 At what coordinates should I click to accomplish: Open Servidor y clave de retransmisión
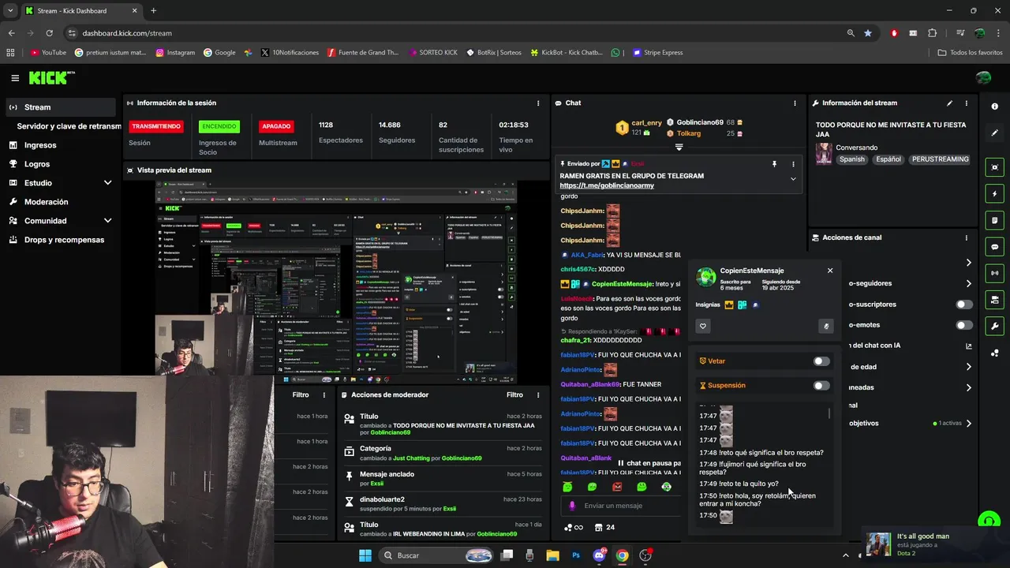click(x=67, y=126)
